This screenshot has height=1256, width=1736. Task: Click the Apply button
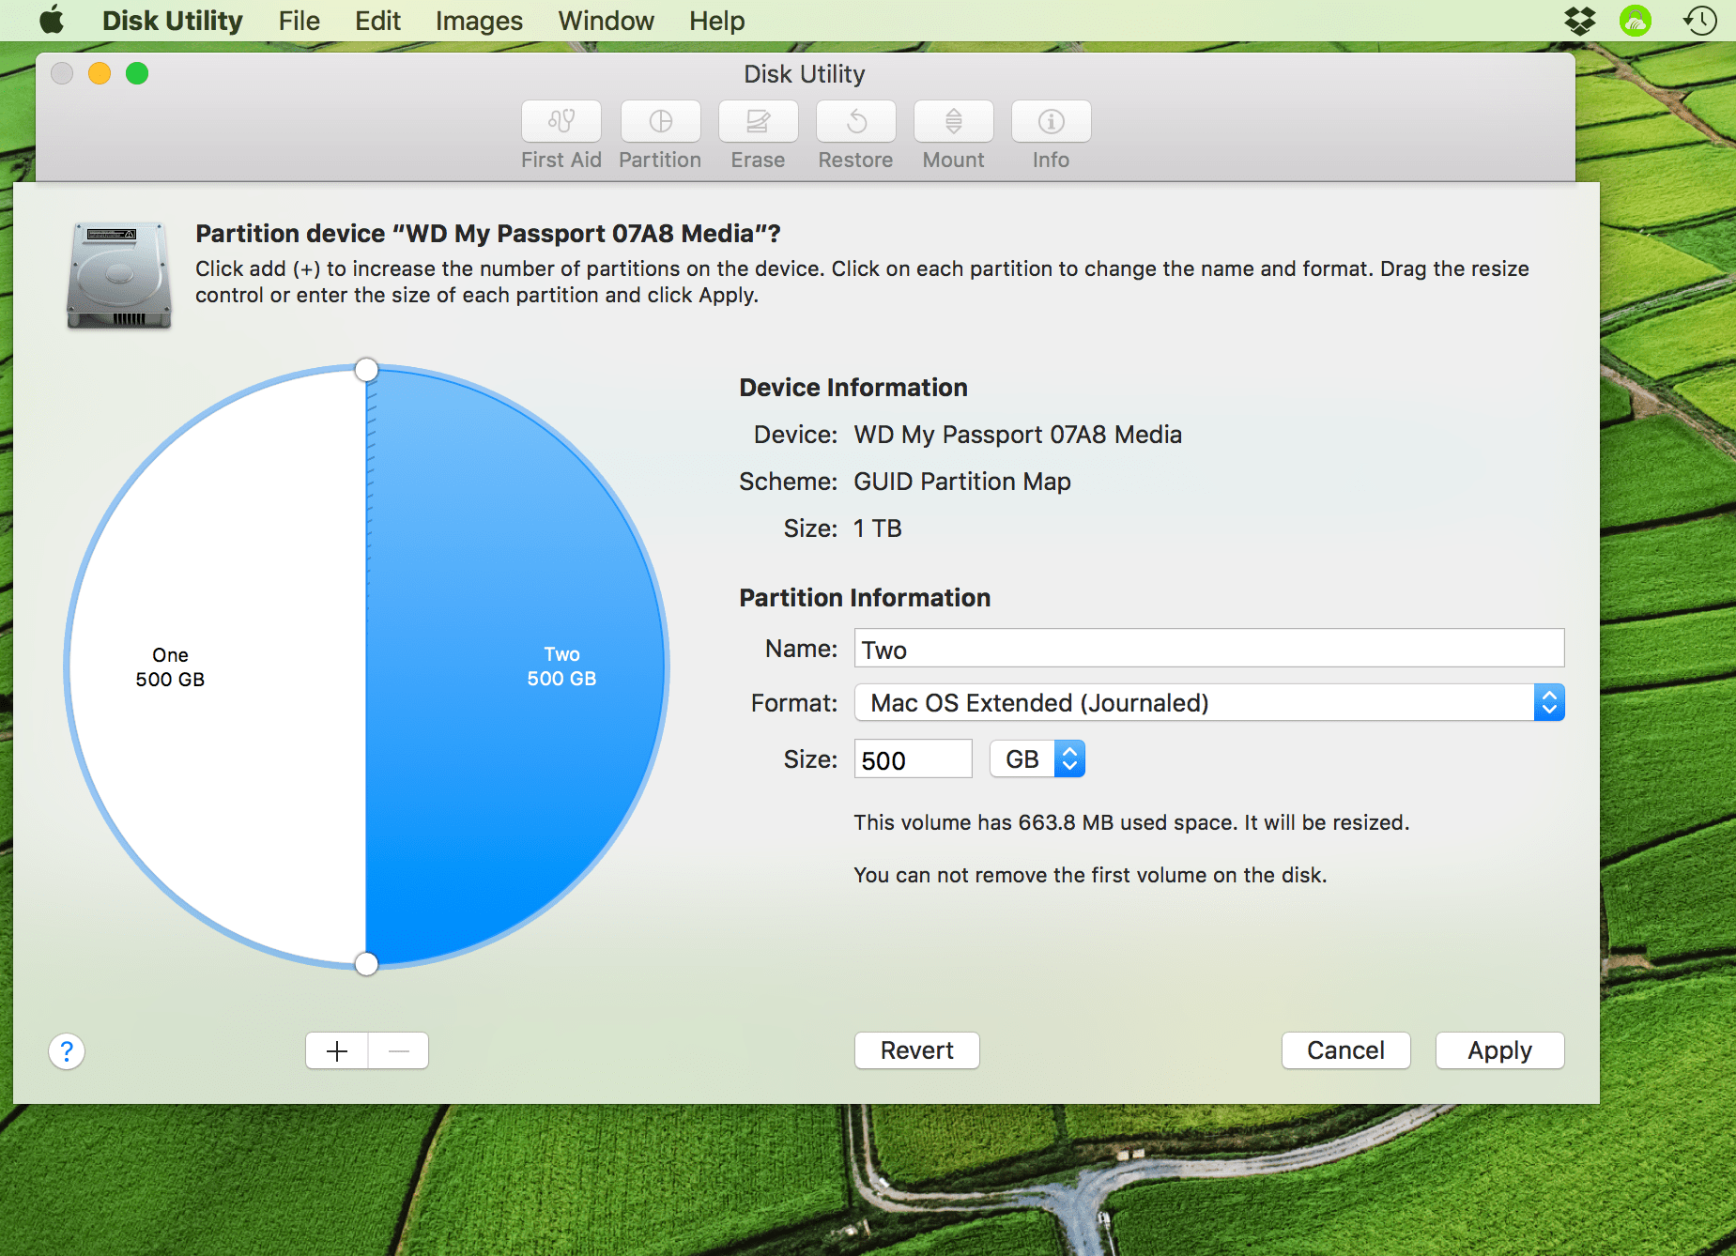coord(1500,1050)
